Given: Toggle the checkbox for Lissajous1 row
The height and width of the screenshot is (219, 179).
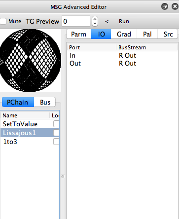Looking at the screenshot, I should 56,133.
